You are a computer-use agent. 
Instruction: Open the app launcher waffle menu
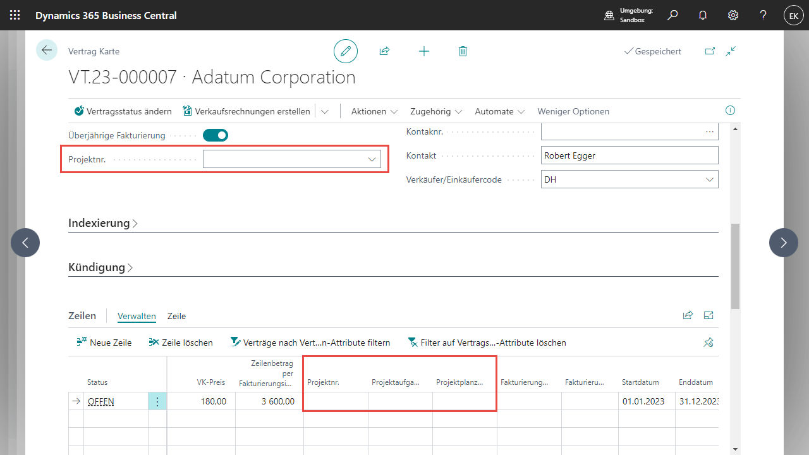[x=15, y=15]
